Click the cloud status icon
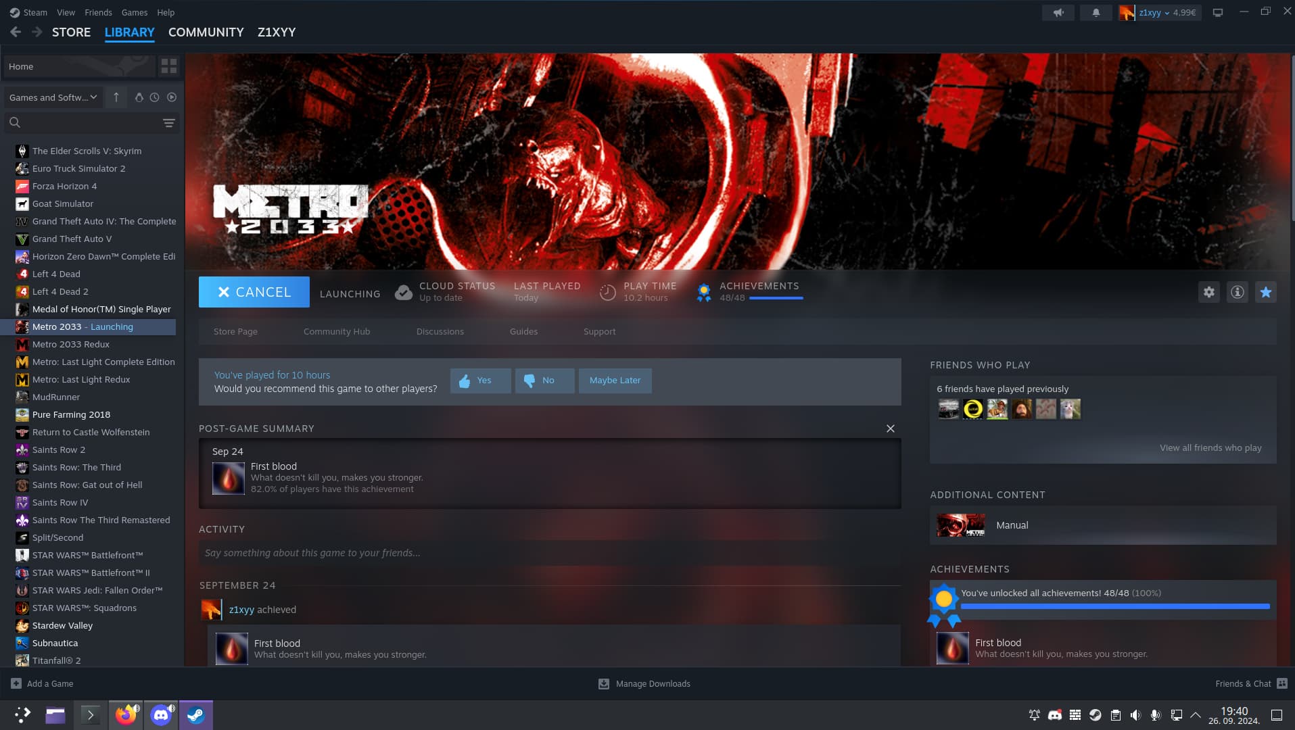Image resolution: width=1295 pixels, height=730 pixels. [404, 292]
